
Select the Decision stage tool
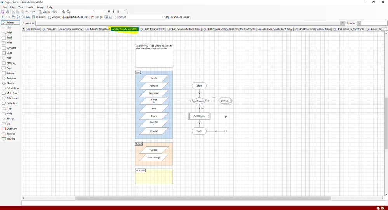pos(10,78)
